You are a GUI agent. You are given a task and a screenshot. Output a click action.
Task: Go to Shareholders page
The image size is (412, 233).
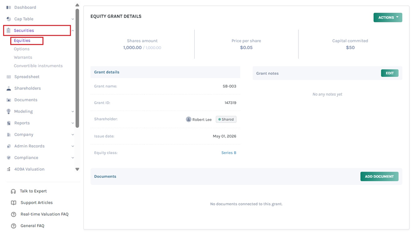pos(28,88)
